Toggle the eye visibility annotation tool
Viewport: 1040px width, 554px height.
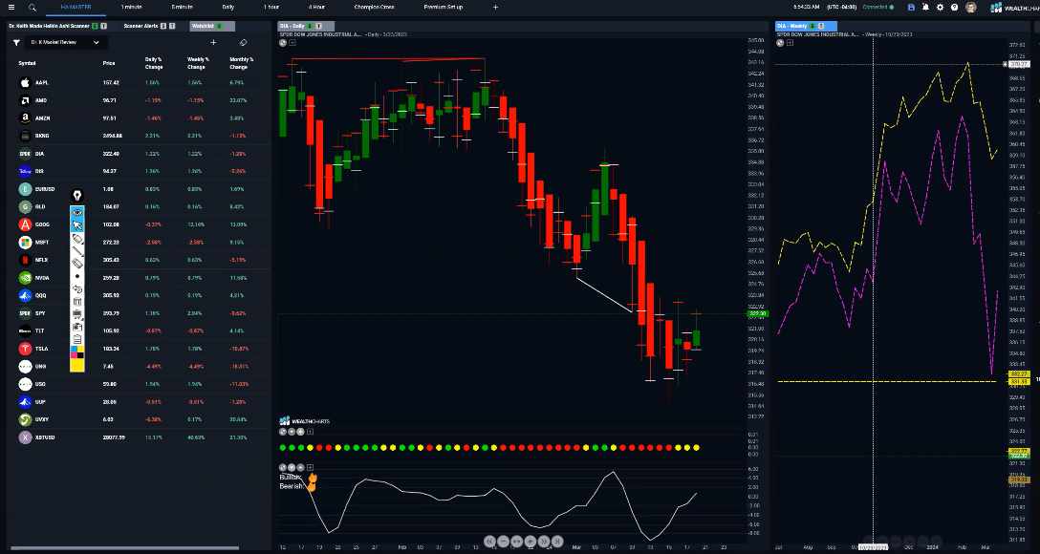[x=76, y=213]
